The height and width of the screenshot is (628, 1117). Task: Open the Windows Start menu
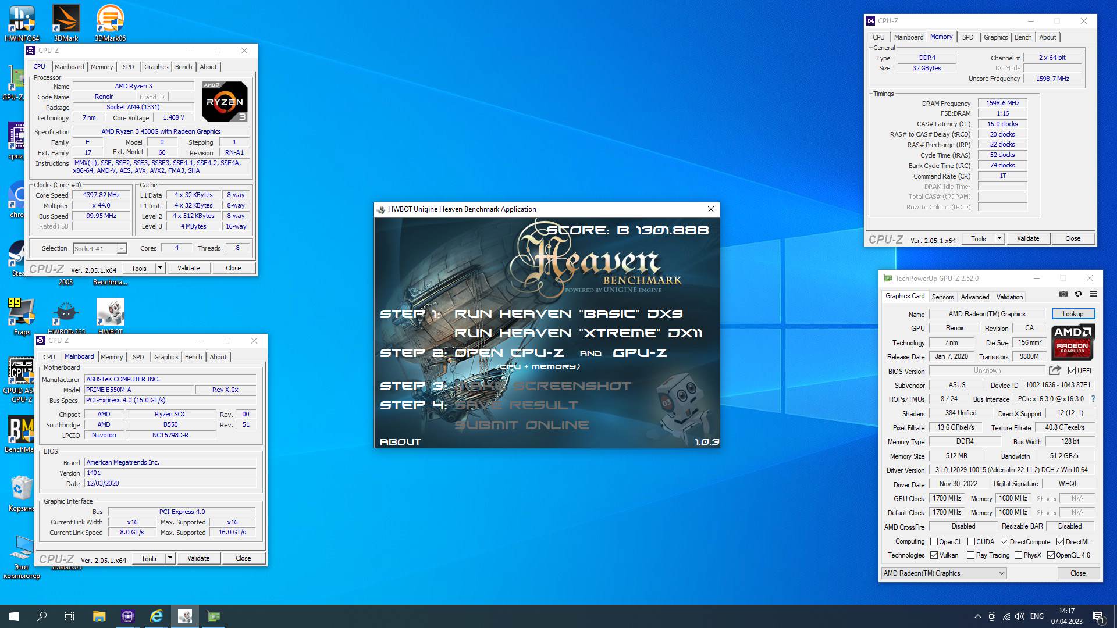(14, 616)
